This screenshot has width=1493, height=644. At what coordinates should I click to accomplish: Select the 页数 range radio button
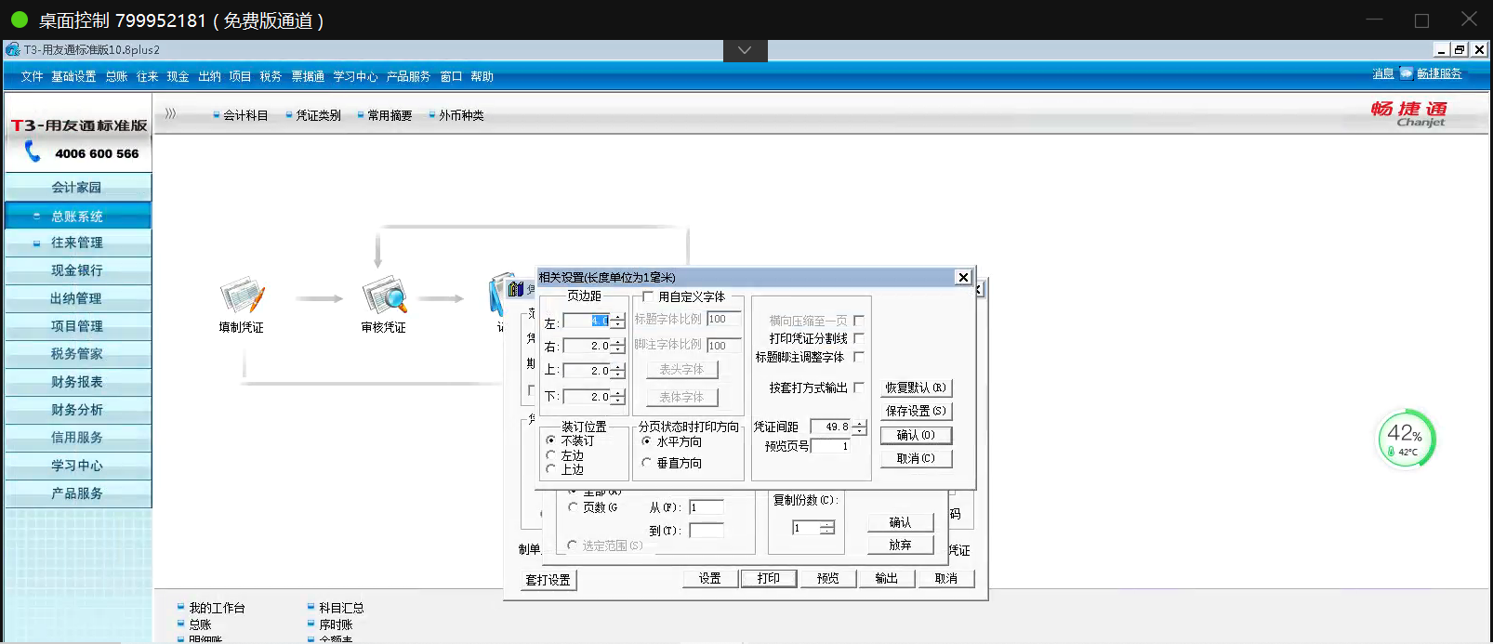coord(573,507)
